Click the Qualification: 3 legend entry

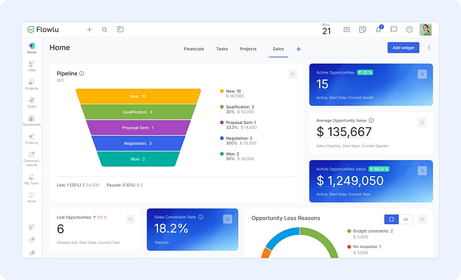[237, 109]
